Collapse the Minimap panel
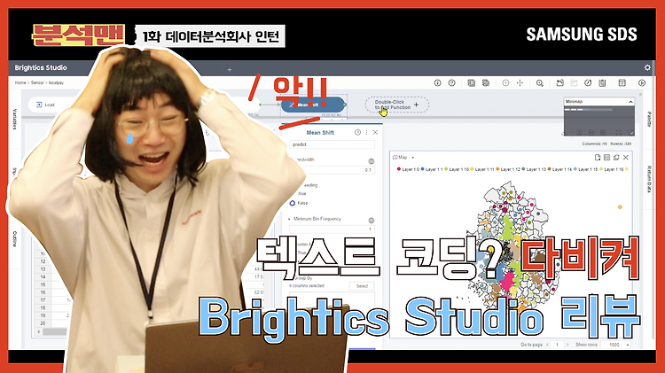Screen dimensions: 665x373 pos(630,102)
